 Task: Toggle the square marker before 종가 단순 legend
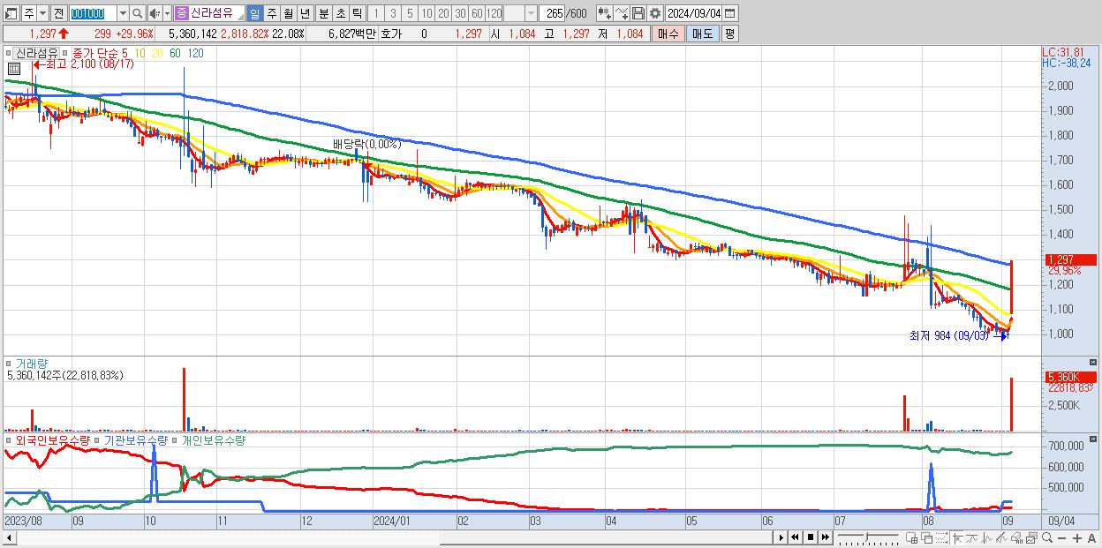point(65,53)
